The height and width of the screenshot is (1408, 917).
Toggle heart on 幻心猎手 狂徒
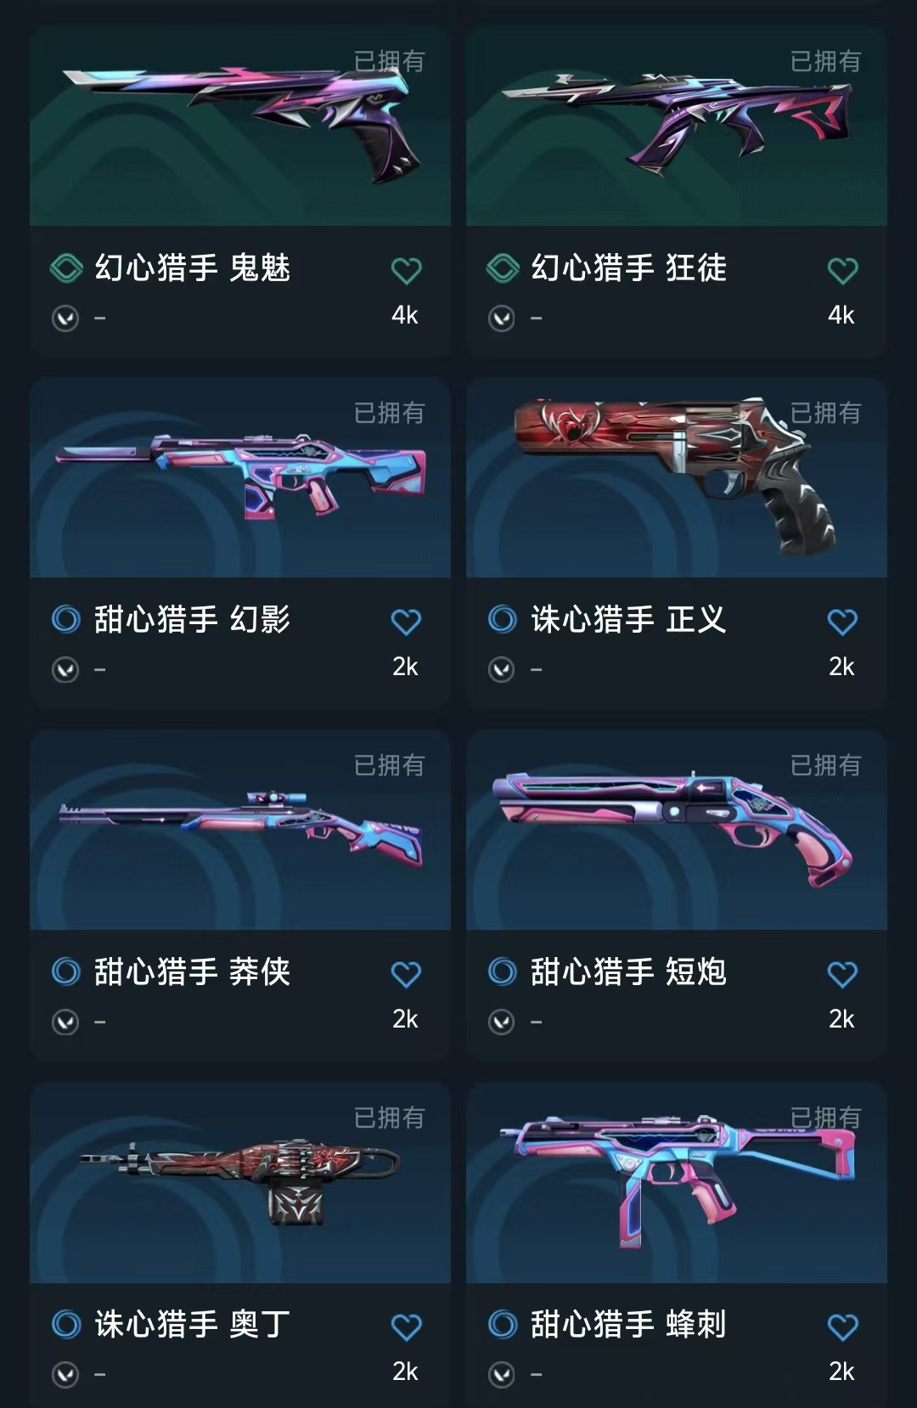point(842,271)
